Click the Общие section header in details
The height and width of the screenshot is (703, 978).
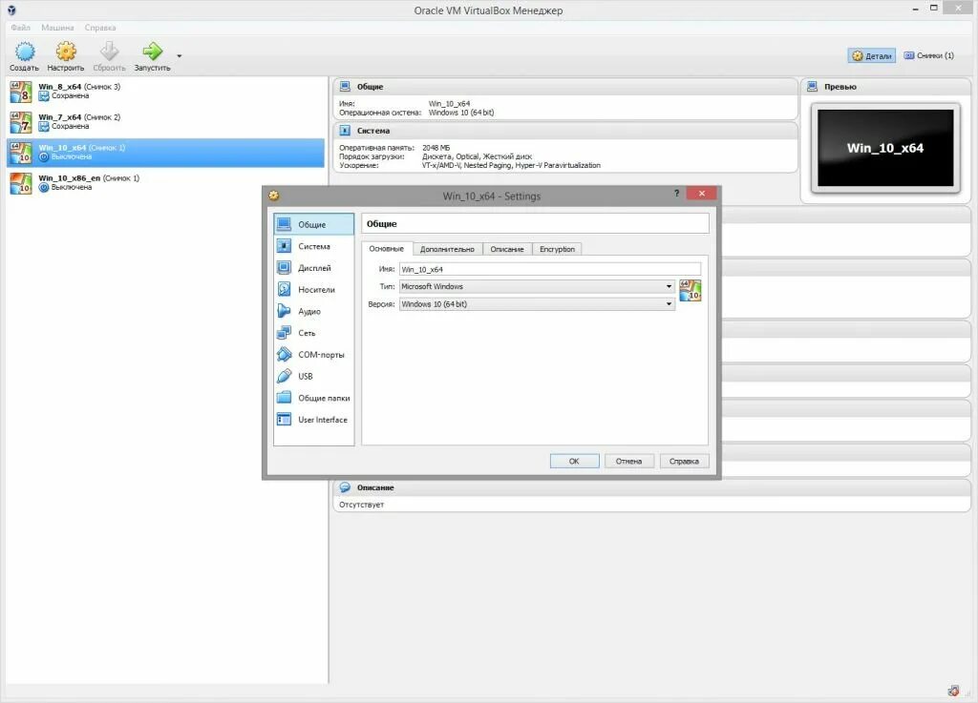point(565,87)
